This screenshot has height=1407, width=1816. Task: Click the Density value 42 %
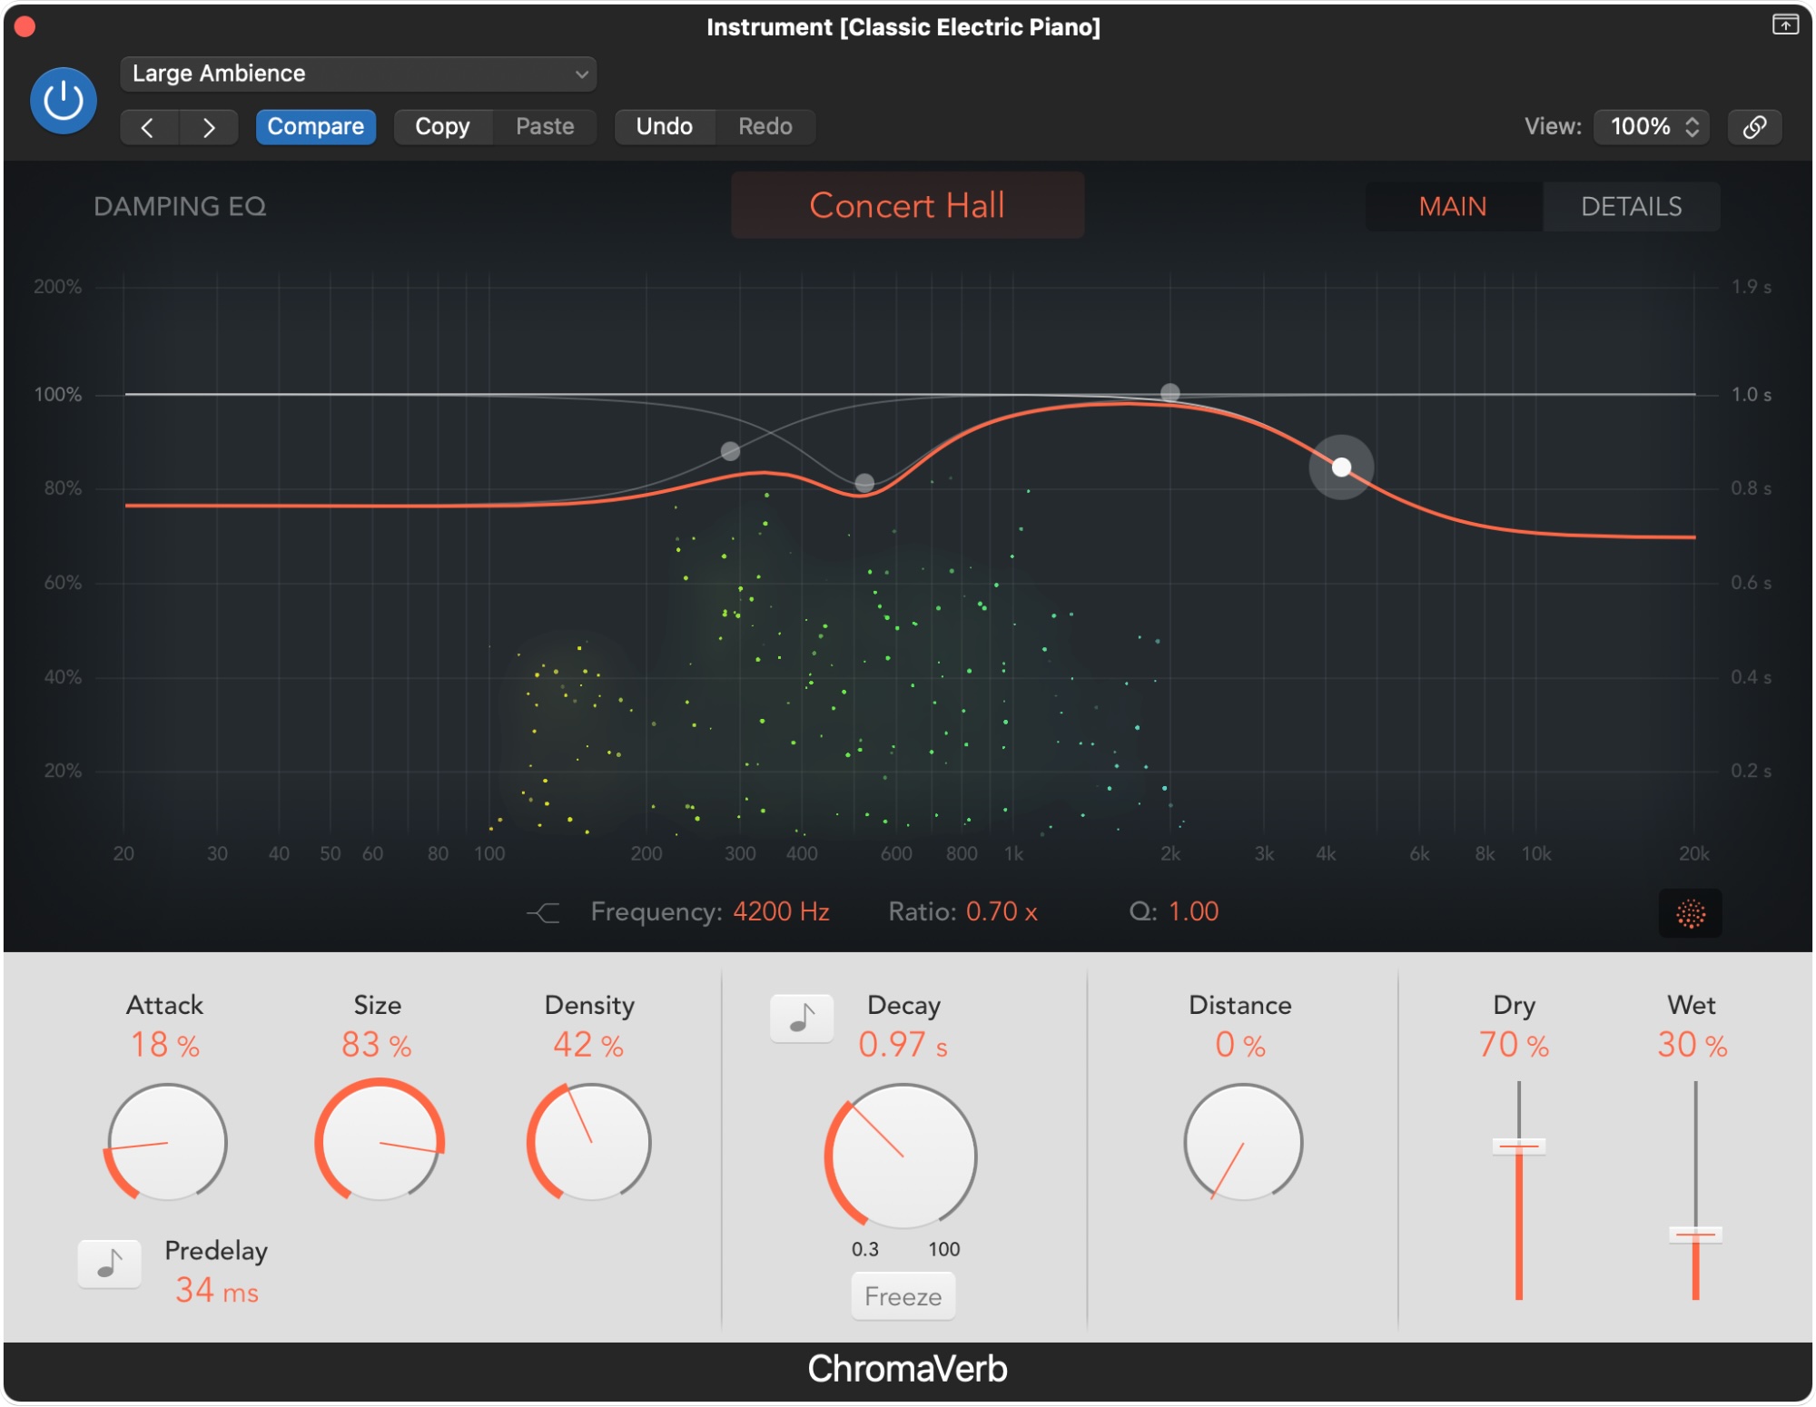[588, 1045]
